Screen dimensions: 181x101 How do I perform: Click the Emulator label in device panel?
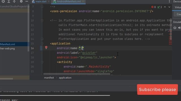pos(177,22)
